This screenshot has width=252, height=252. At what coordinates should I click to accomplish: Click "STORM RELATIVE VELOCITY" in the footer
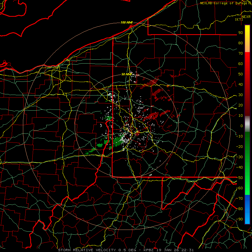coord(87,250)
